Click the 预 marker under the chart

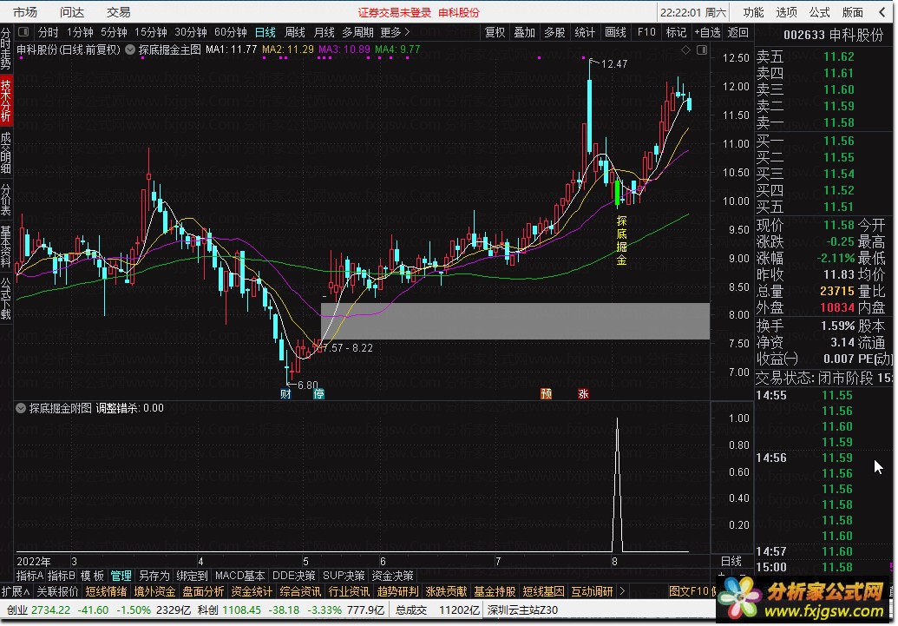click(x=547, y=394)
